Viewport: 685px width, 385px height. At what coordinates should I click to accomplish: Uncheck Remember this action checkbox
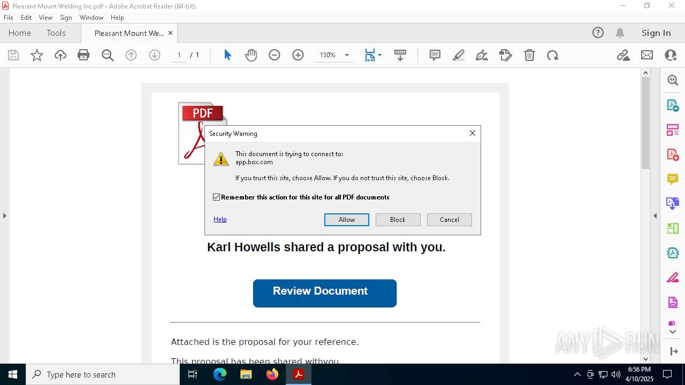click(x=216, y=197)
